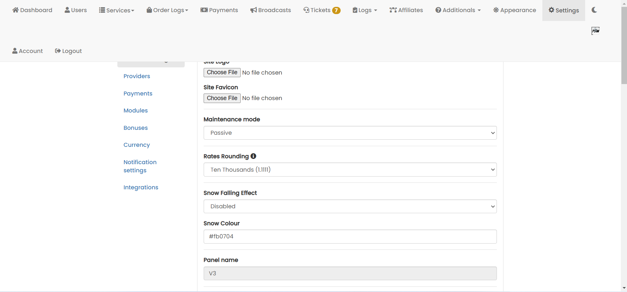
Task: Expand the Logs dropdown menu
Action: pyautogui.click(x=365, y=10)
